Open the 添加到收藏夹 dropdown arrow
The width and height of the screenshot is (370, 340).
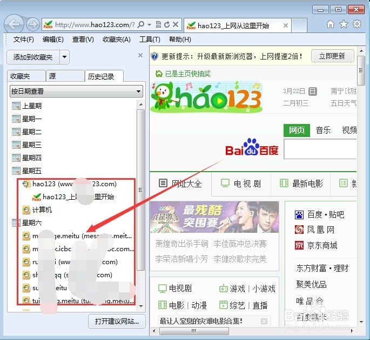tap(64, 57)
